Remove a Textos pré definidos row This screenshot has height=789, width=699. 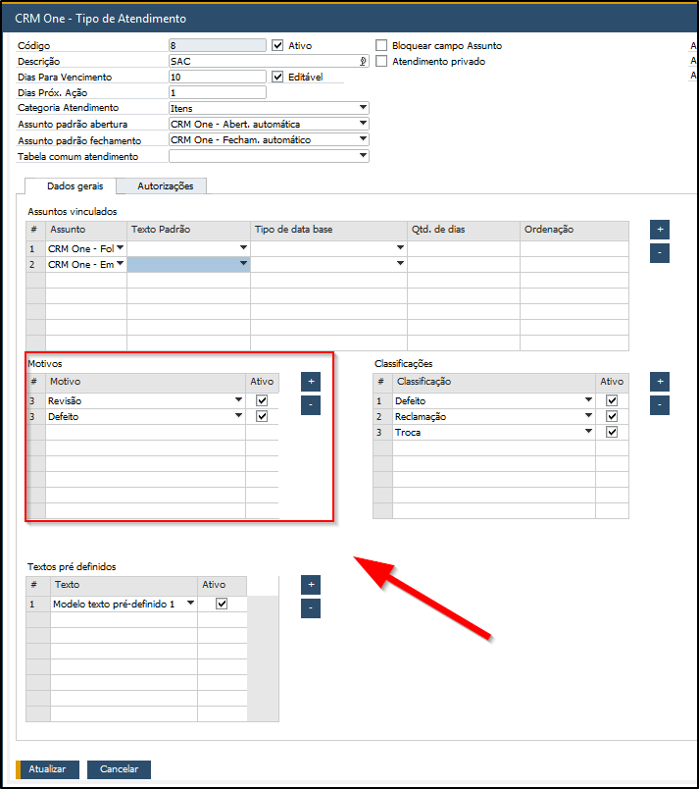311,608
